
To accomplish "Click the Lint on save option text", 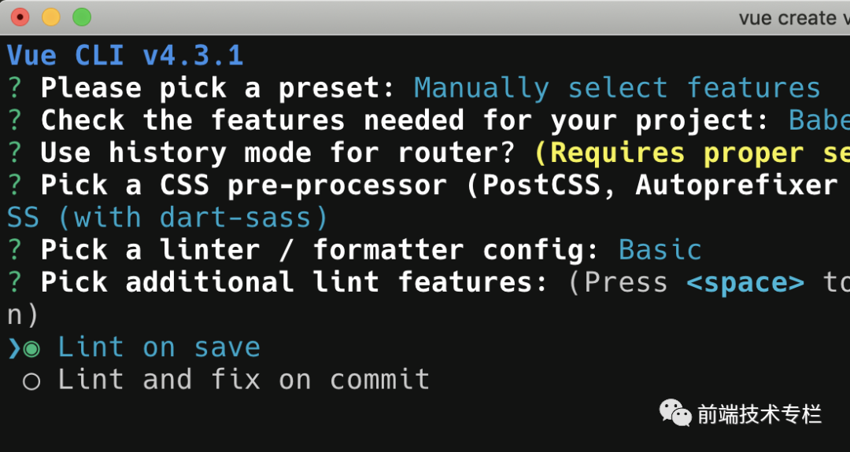I will click(159, 347).
